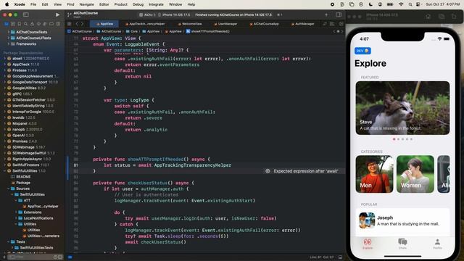The width and height of the screenshot is (464, 261).
Task: Click the navigator add plus button
Action: [x=4, y=257]
